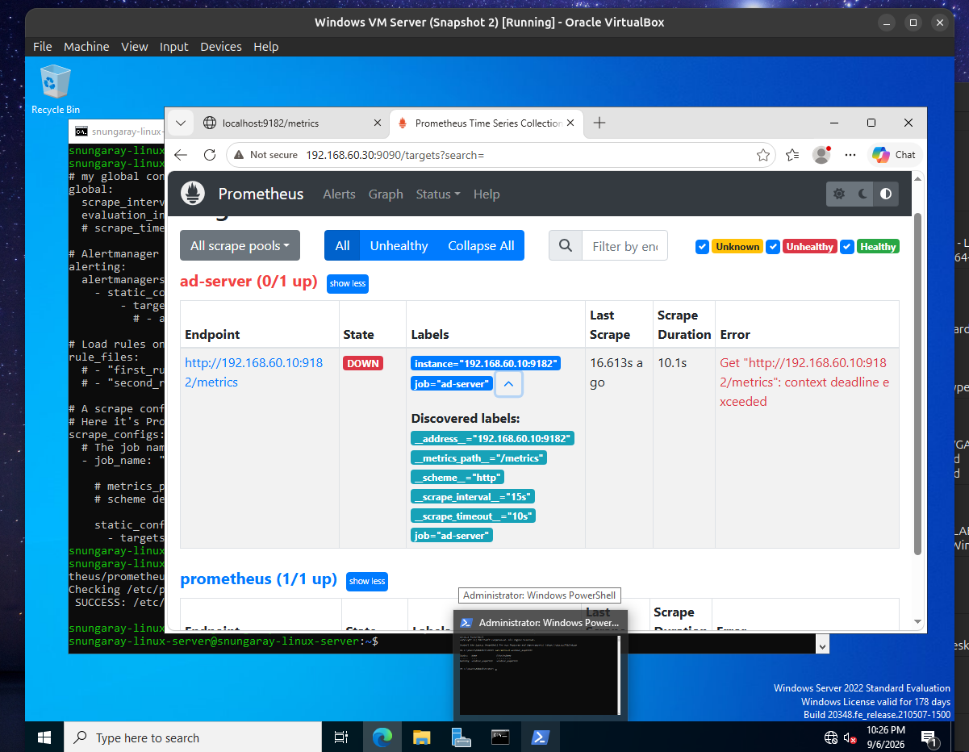
Task: Open VirtualBox View menu
Action: (135, 47)
